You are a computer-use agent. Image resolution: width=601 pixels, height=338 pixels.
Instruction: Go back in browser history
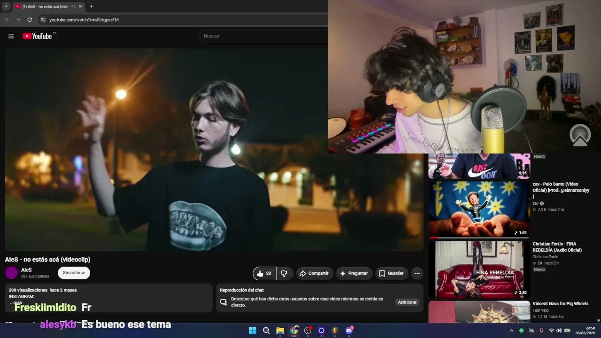7,20
